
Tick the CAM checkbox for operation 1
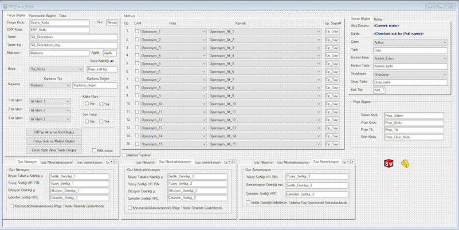(137, 31)
